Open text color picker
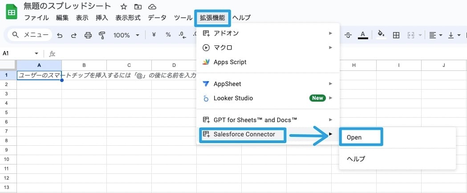This screenshot has height=193, width=467. pyautogui.click(x=362, y=35)
